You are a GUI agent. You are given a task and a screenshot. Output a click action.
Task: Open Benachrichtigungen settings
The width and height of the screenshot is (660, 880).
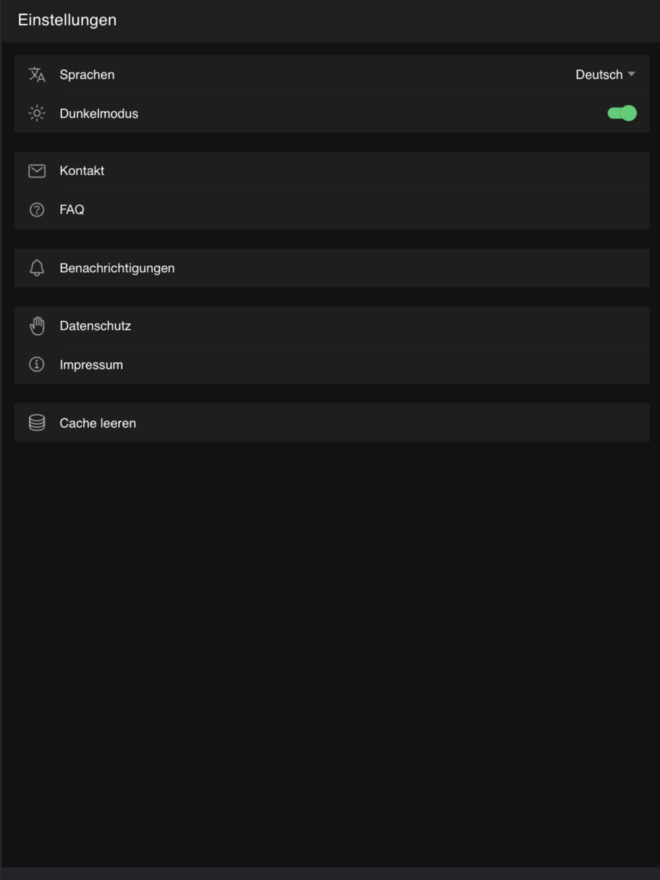click(117, 268)
